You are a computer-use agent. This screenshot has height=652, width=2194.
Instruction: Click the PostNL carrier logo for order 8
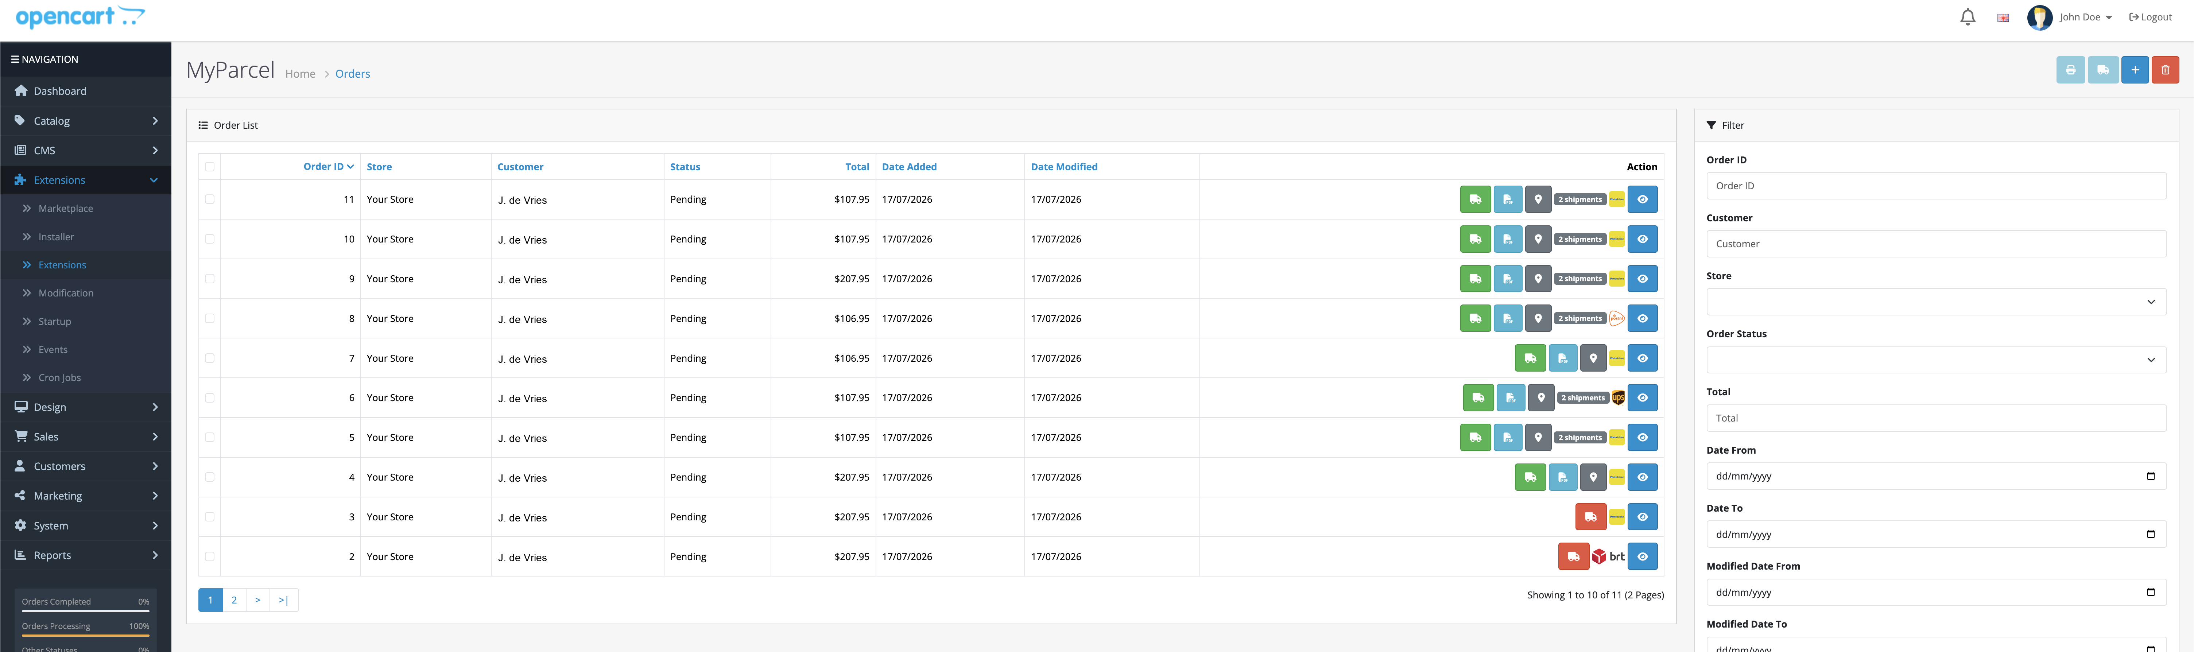pos(1617,318)
